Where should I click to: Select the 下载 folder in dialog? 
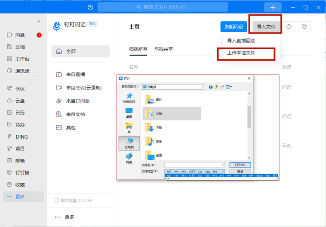coord(153,128)
